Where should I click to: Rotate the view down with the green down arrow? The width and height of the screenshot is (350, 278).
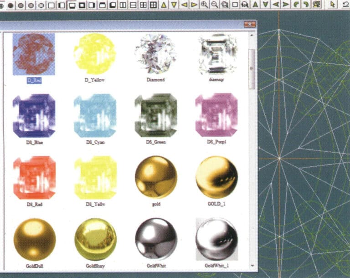coord(266,5)
